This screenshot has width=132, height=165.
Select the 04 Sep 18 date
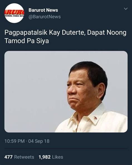[39, 141]
